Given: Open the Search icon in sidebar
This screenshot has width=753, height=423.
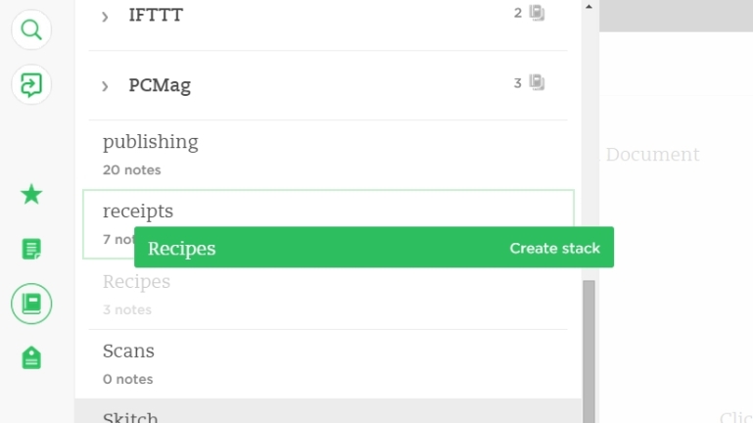Looking at the screenshot, I should (x=31, y=29).
